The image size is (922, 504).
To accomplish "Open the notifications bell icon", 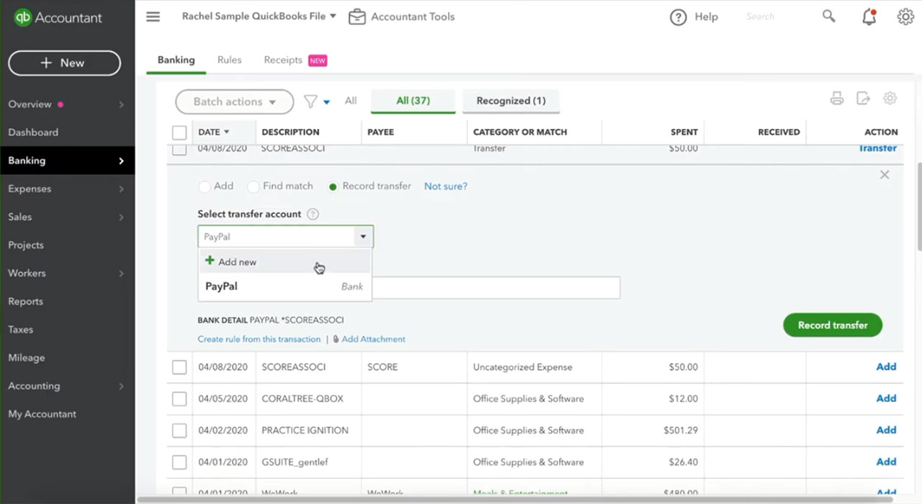I will click(x=869, y=17).
